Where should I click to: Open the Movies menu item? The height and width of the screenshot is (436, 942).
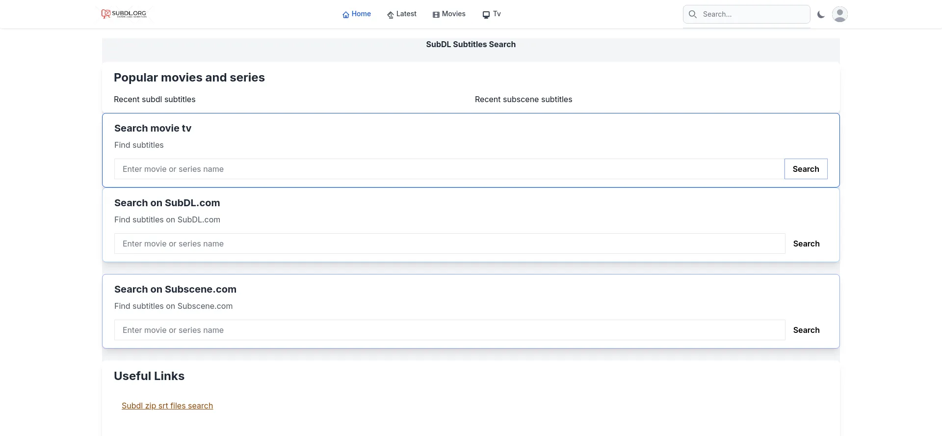pyautogui.click(x=449, y=14)
